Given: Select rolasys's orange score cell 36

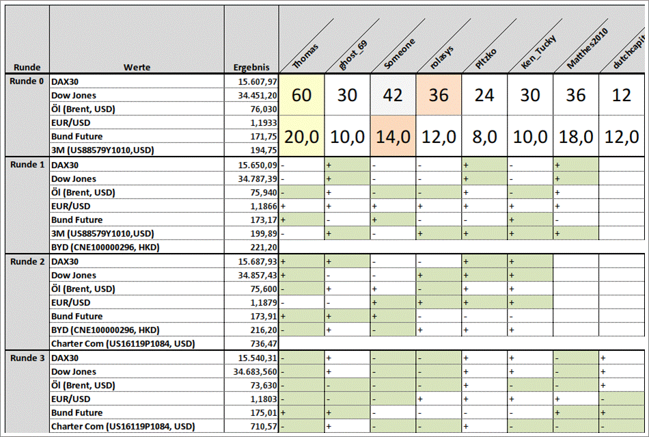Looking at the screenshot, I should 439,95.
